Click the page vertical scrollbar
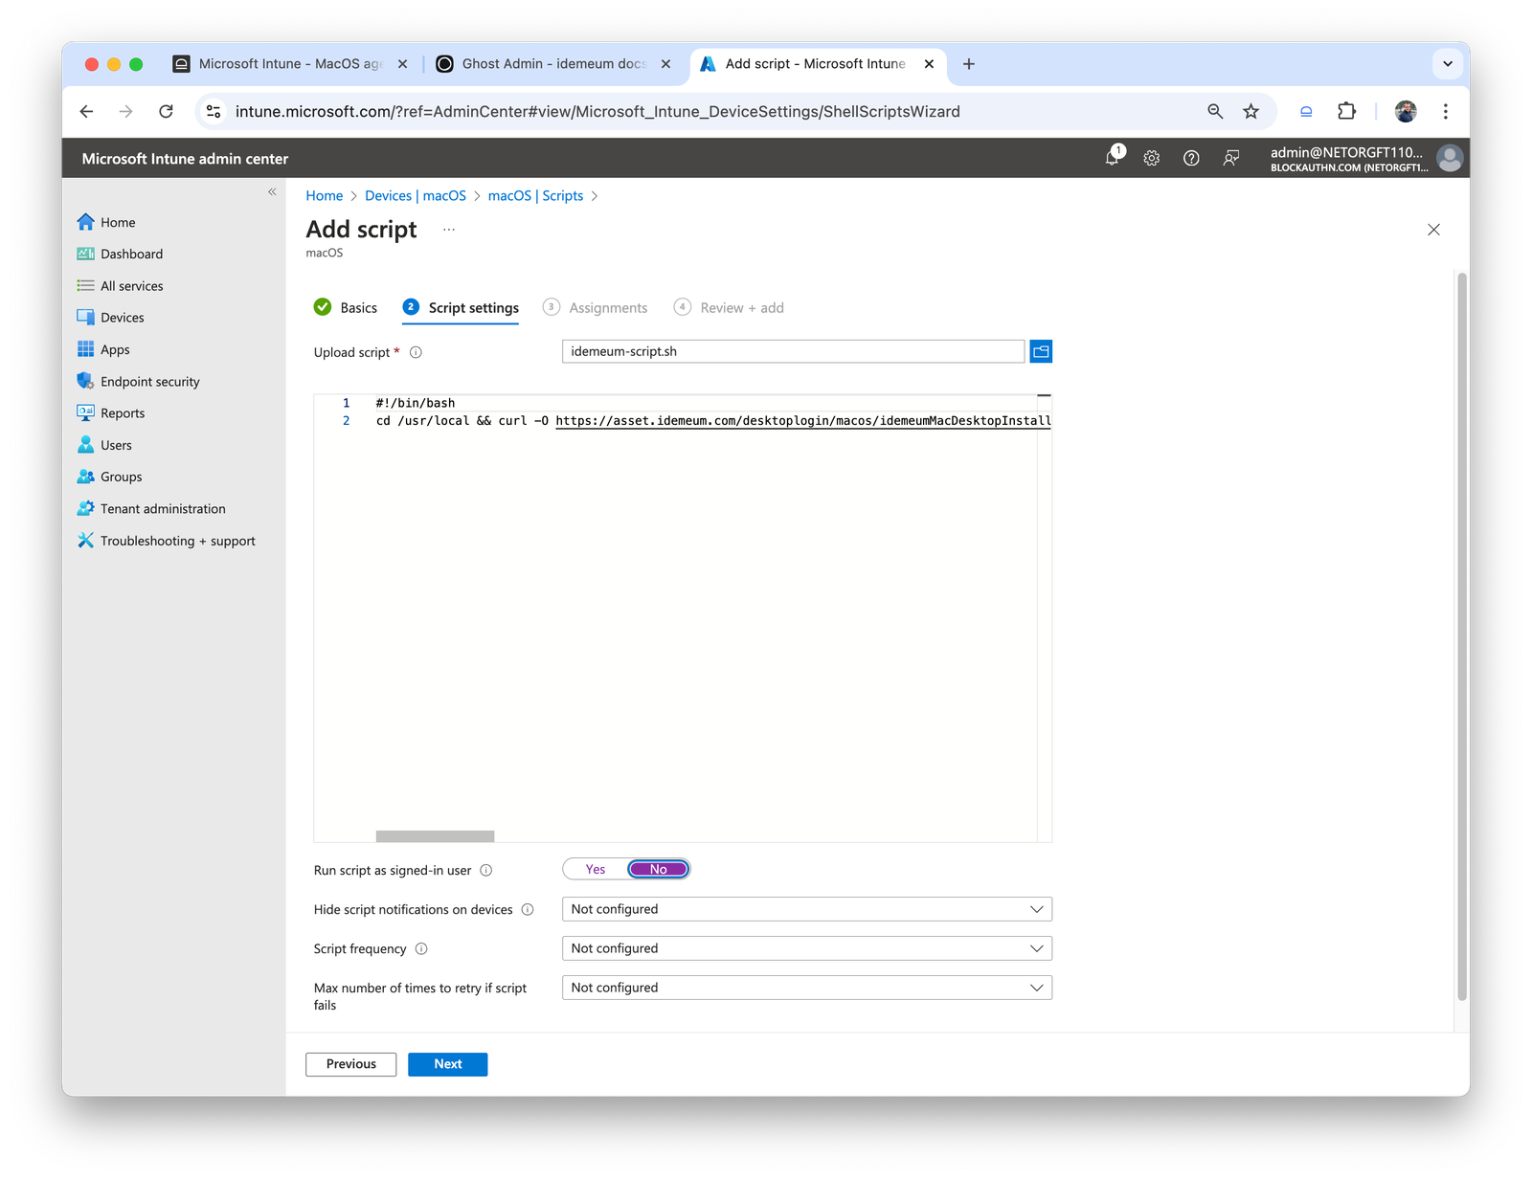 click(1462, 636)
